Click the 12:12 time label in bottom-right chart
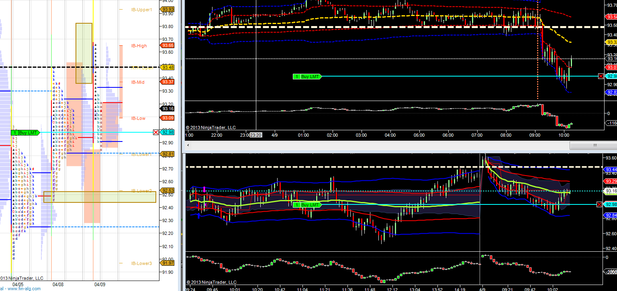Screen dimensions: 617x291 point(392,289)
